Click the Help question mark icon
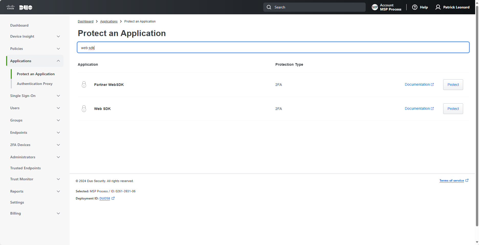Screen dimensions: 479x245 [415, 7]
